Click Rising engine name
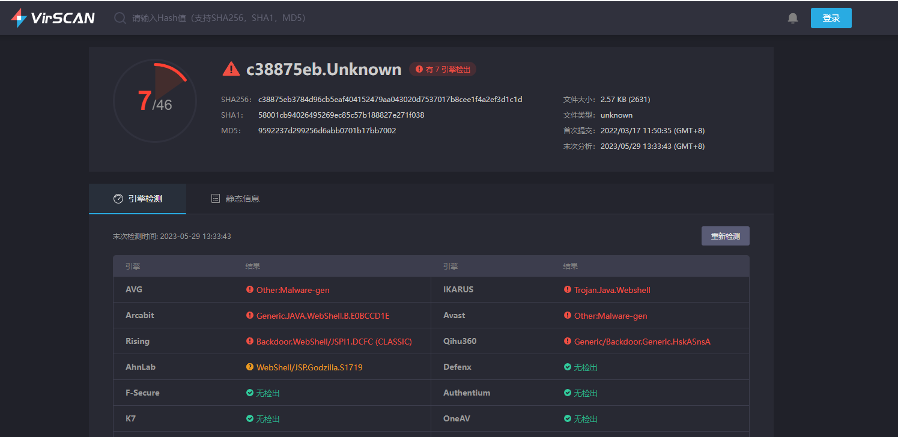898x437 pixels. click(138, 341)
